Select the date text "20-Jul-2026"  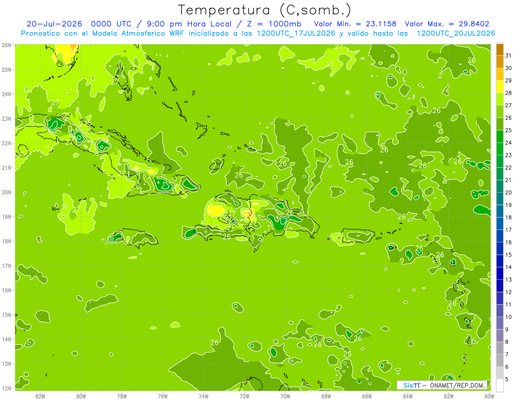pyautogui.click(x=55, y=24)
